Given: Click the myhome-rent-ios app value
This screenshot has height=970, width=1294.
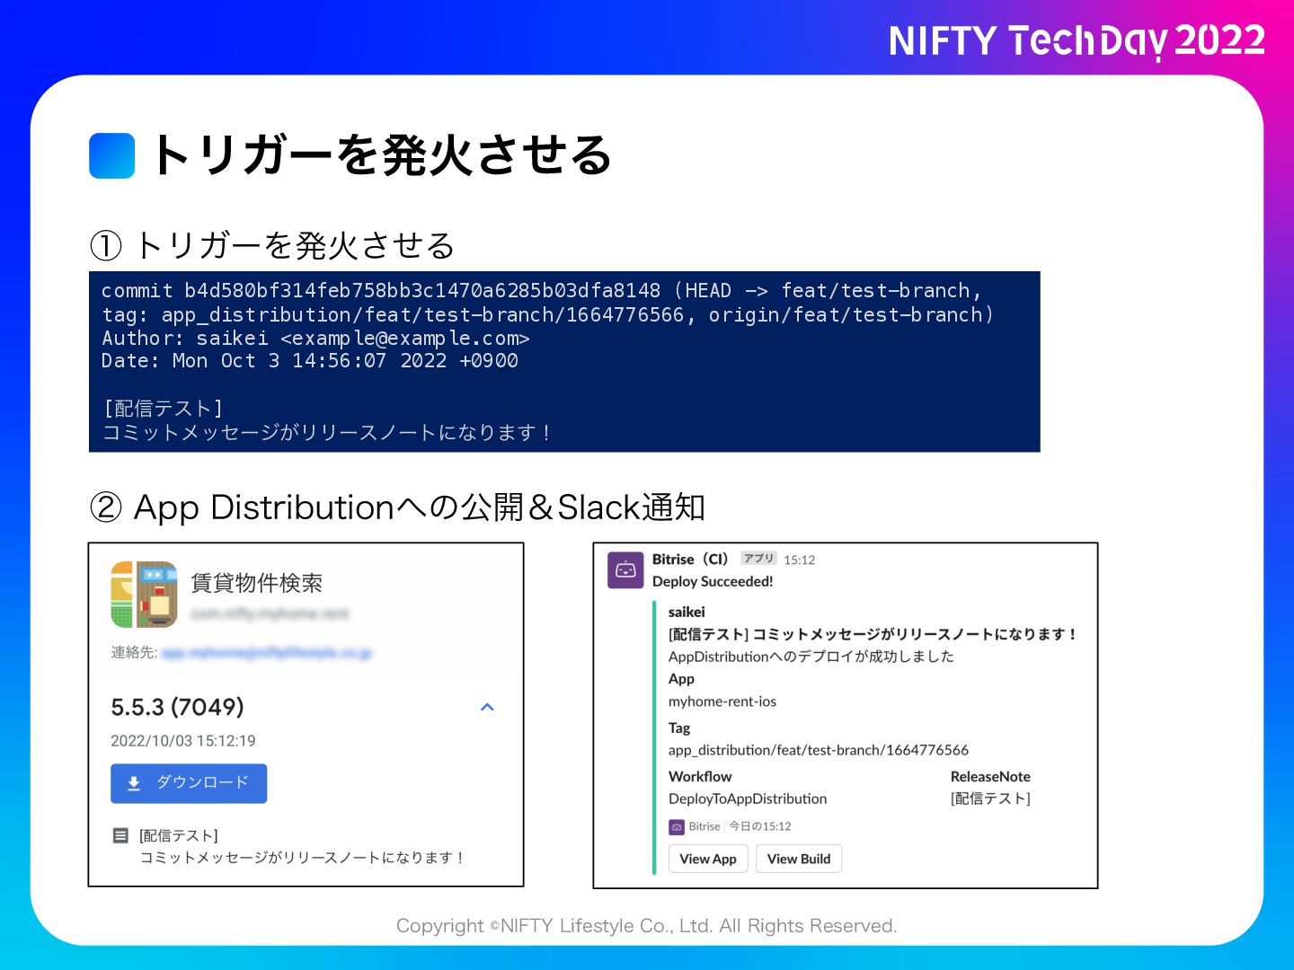Looking at the screenshot, I should 722,701.
